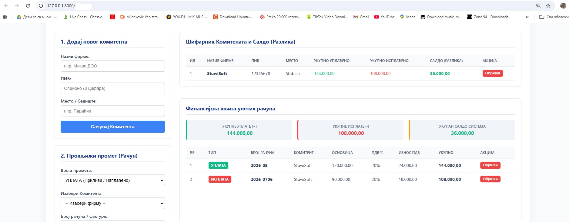569x222 pixels.
Task: View site information icon in address bar
Action: pyautogui.click(x=41, y=6)
